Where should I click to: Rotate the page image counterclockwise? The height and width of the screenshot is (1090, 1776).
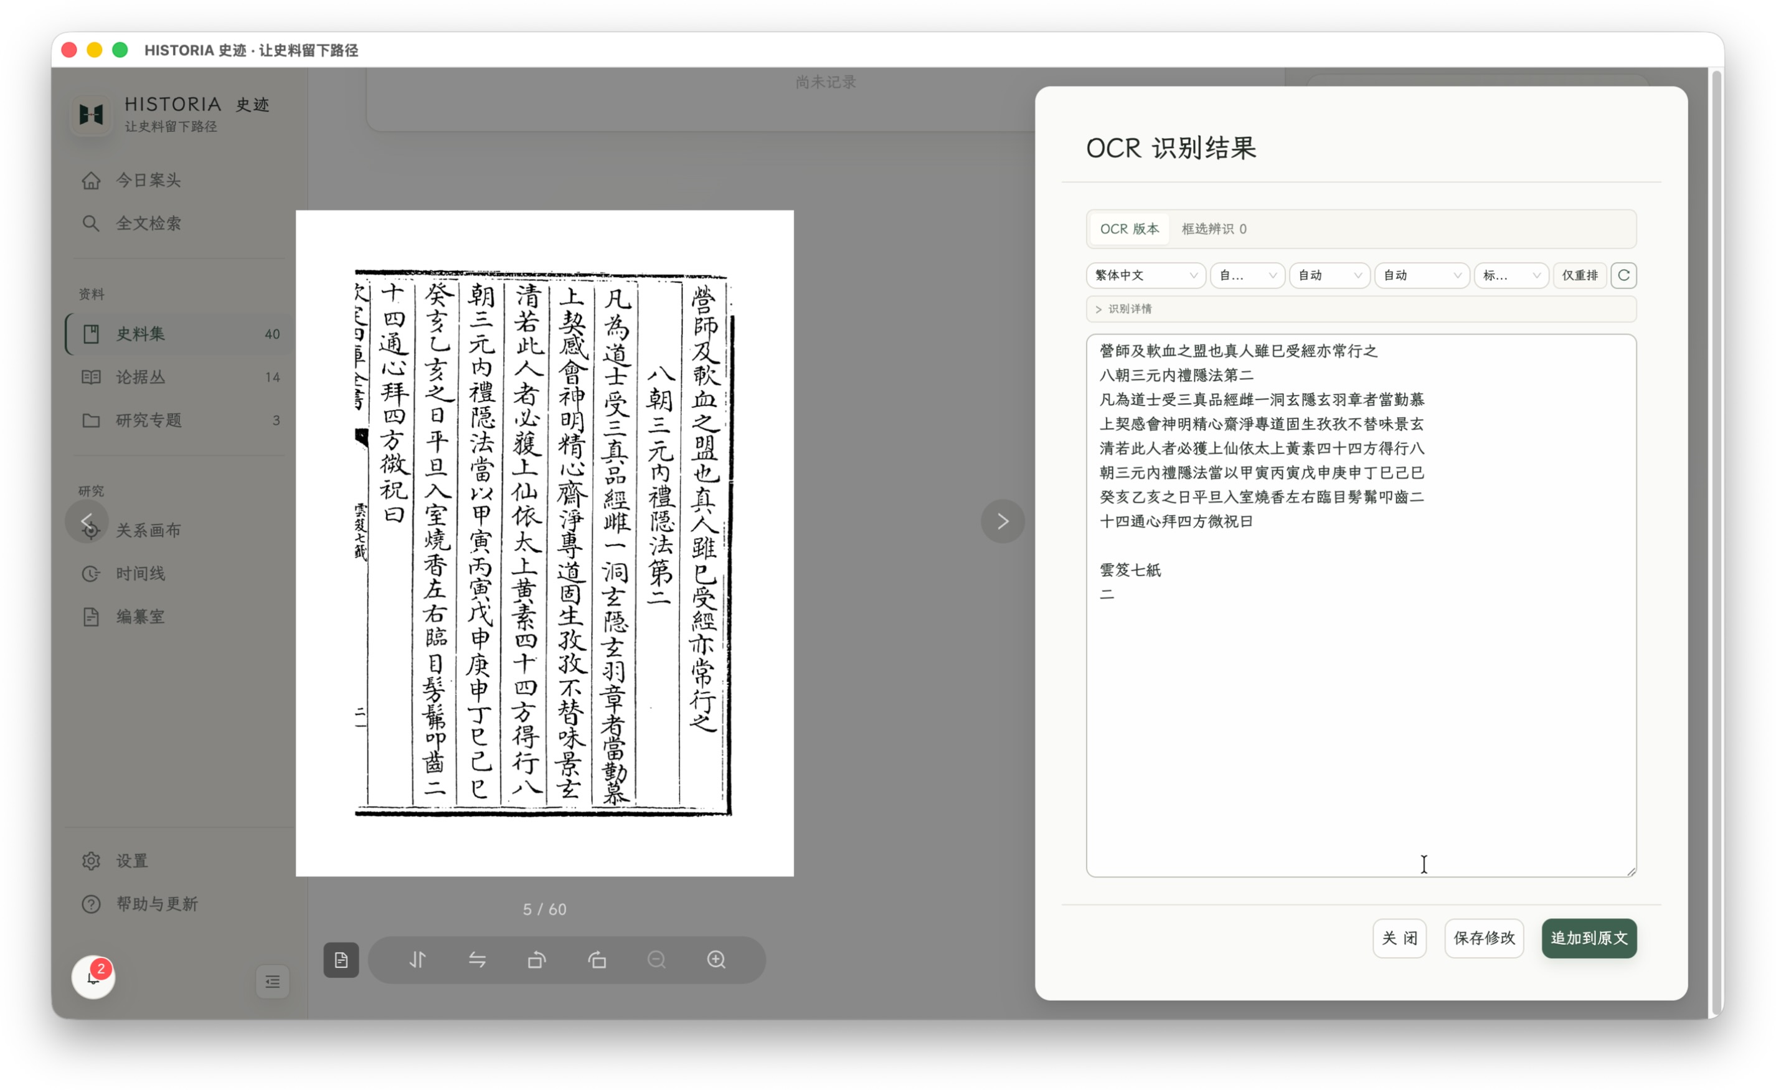coord(537,960)
